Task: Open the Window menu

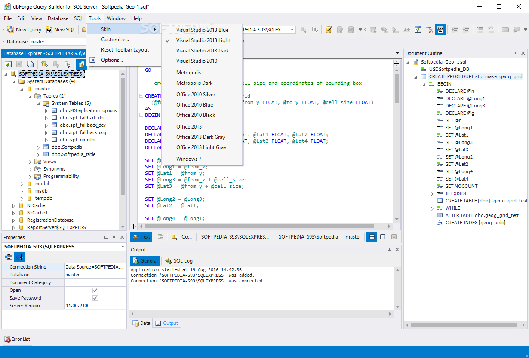Action: tap(116, 18)
